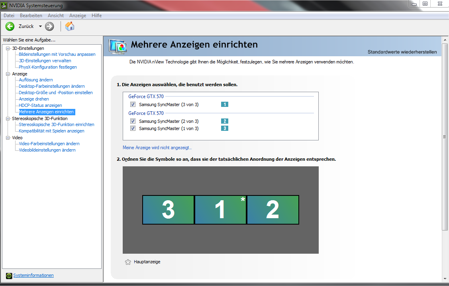Maximize the NVIDIA Systemsteuerung window
449x286 pixels.
pos(425,4)
